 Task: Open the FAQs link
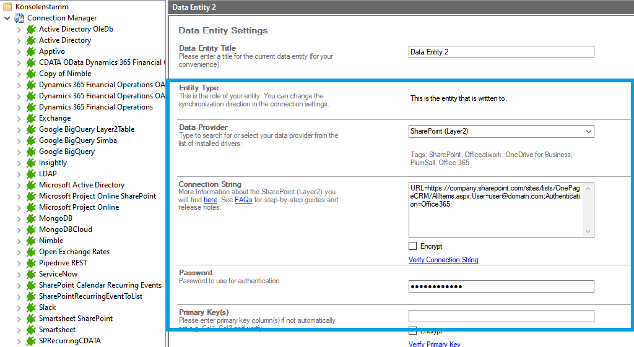coord(243,200)
